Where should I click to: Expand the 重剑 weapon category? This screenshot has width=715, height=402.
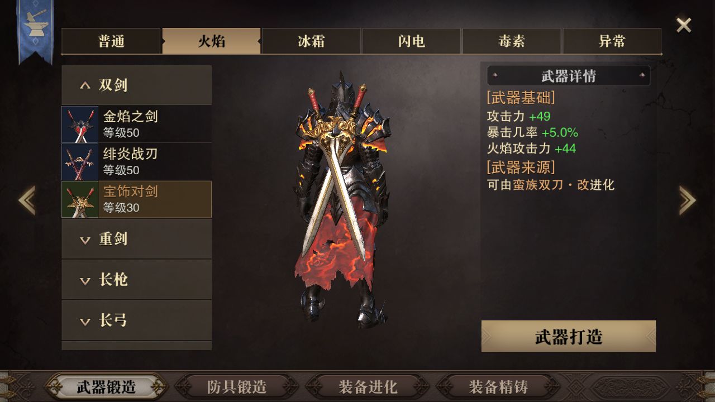pos(137,239)
